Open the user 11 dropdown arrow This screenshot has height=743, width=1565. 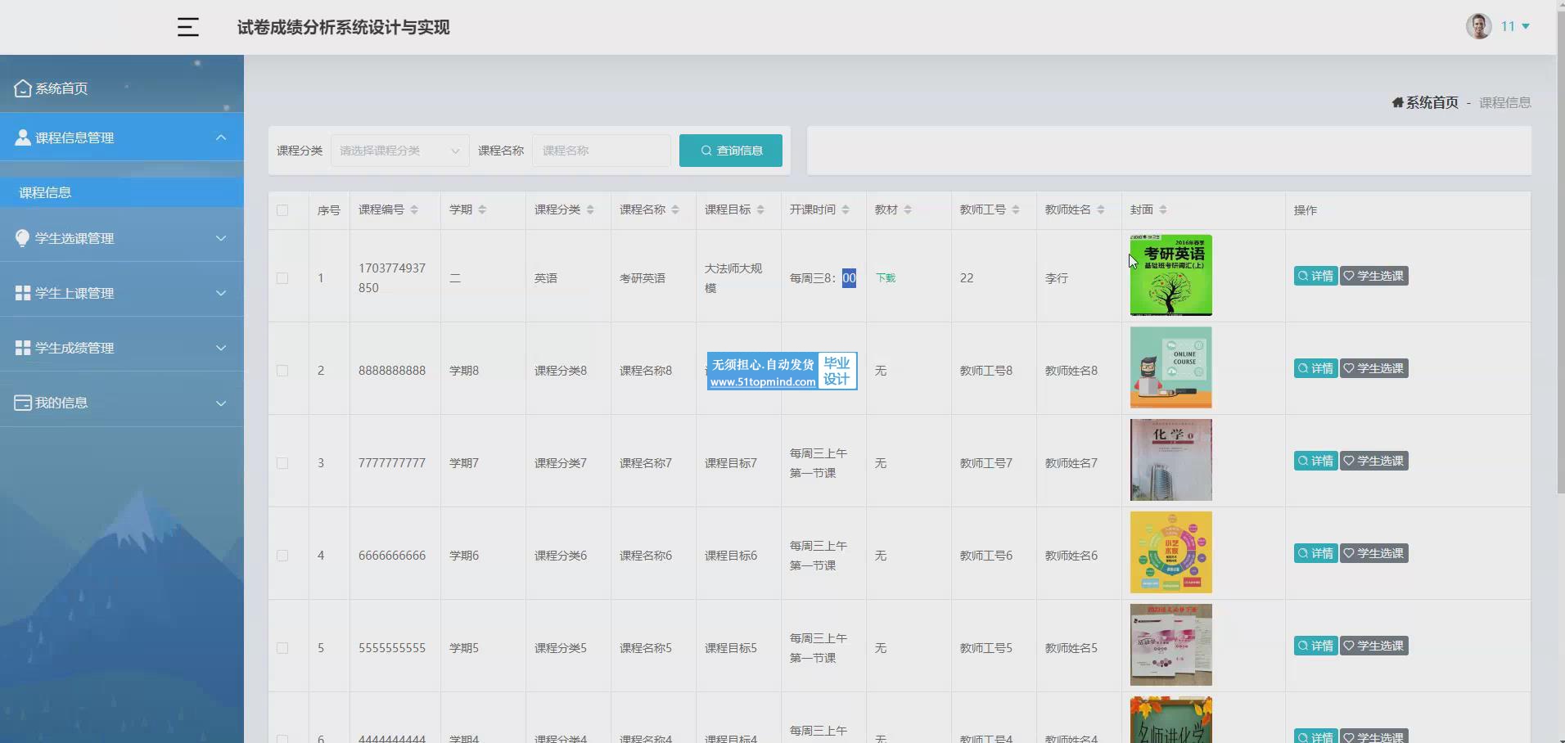[1526, 26]
